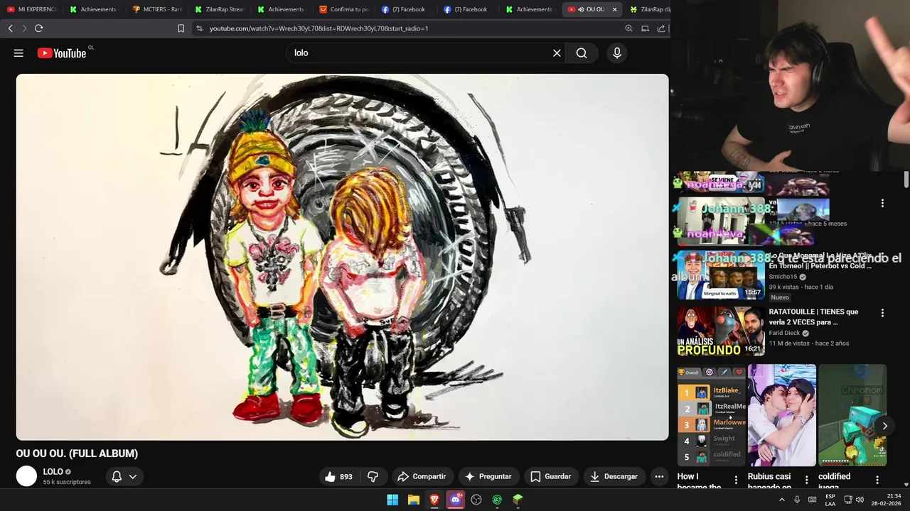Open the 'Rubius casi baneado' short thumbnail
910x511 pixels.
pos(781,415)
